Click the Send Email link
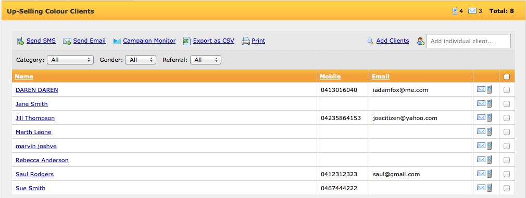 (89, 41)
